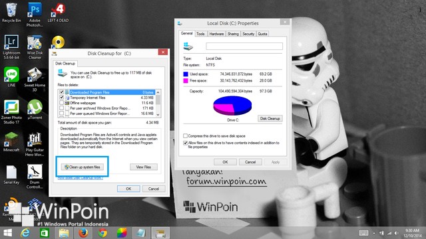Screen dimensions: 426x239
Task: Launch Firefox from the taskbar
Action: click(83, 233)
